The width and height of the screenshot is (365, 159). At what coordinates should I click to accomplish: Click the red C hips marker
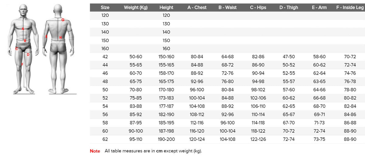16,48
